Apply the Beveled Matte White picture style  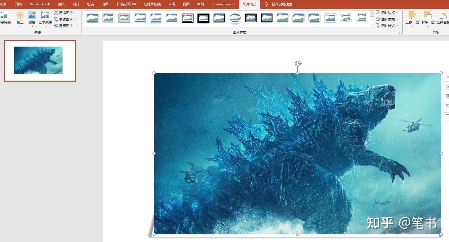pyautogui.click(x=108, y=18)
